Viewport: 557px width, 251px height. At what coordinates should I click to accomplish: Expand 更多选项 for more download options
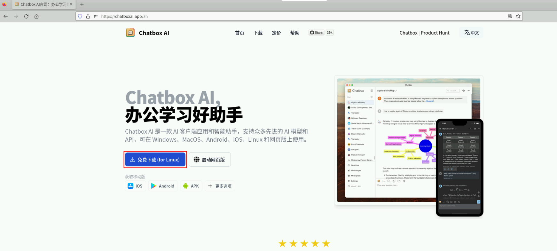(x=220, y=186)
